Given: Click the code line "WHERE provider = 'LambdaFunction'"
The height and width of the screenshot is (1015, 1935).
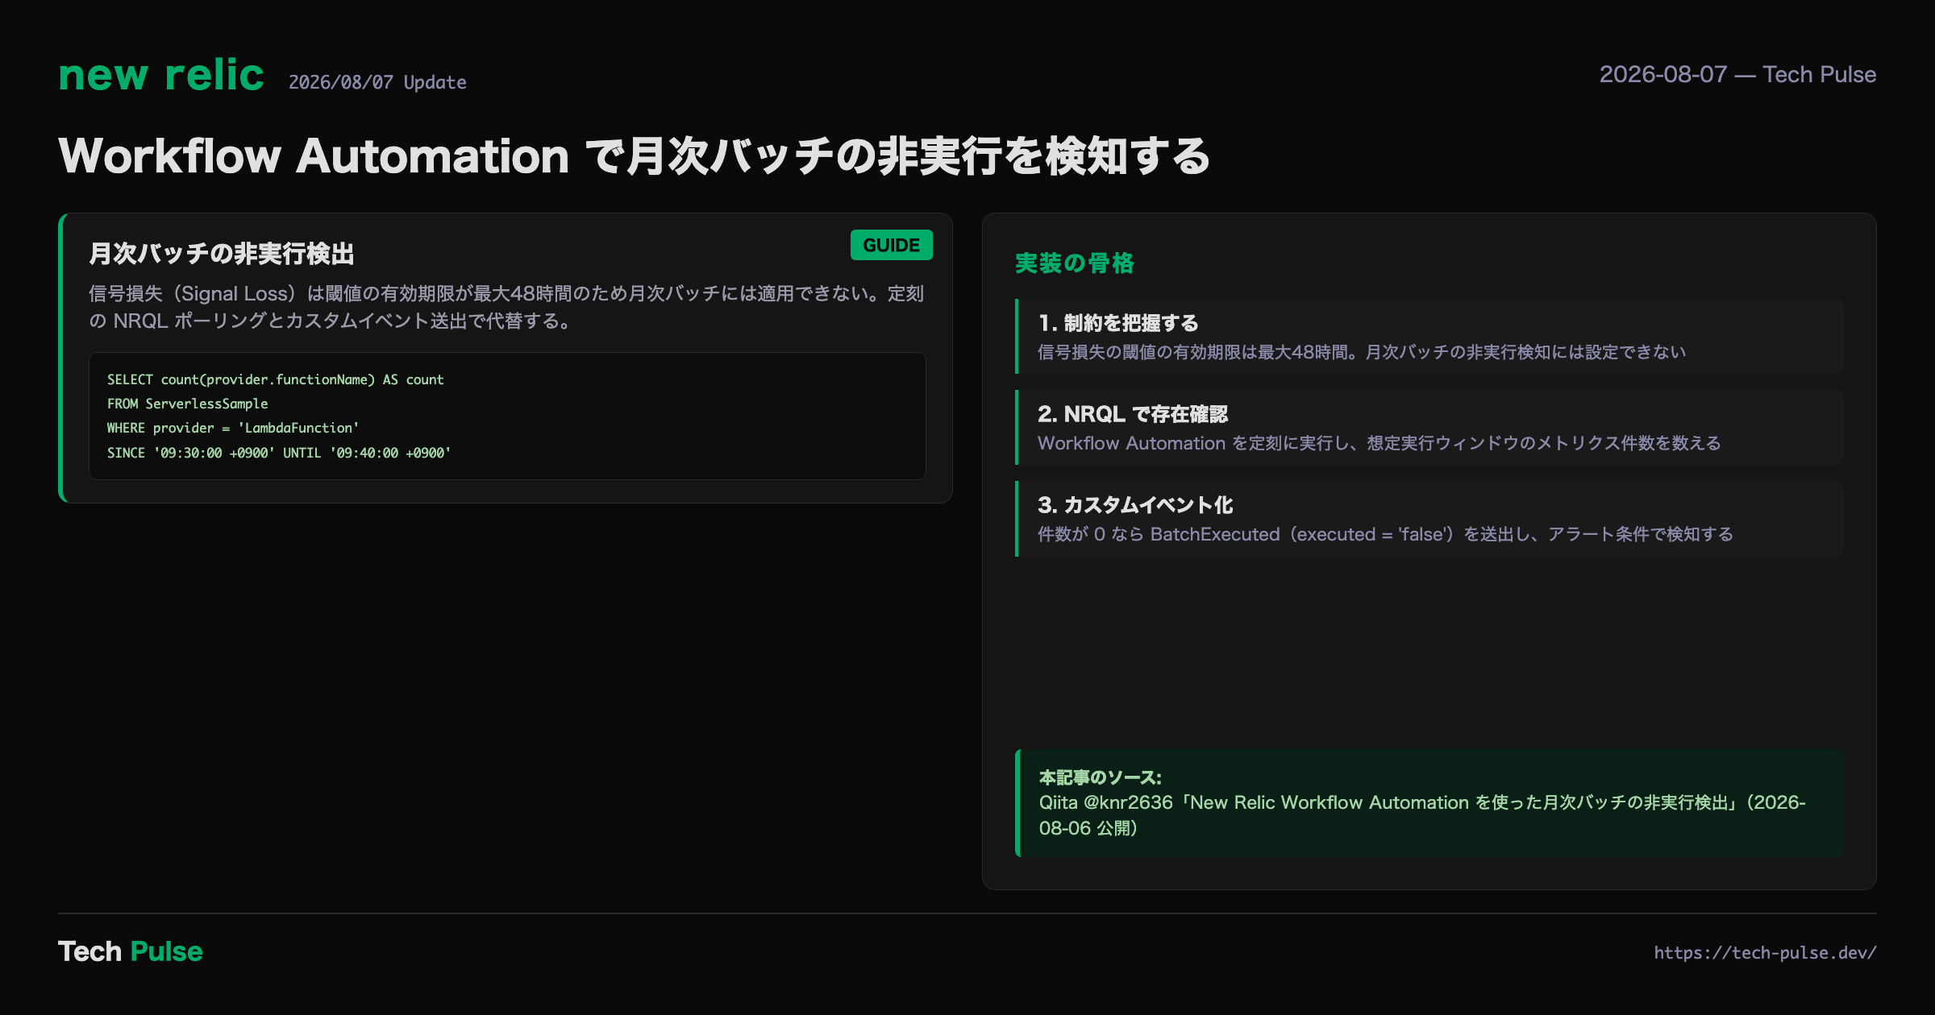Looking at the screenshot, I should click(x=233, y=428).
